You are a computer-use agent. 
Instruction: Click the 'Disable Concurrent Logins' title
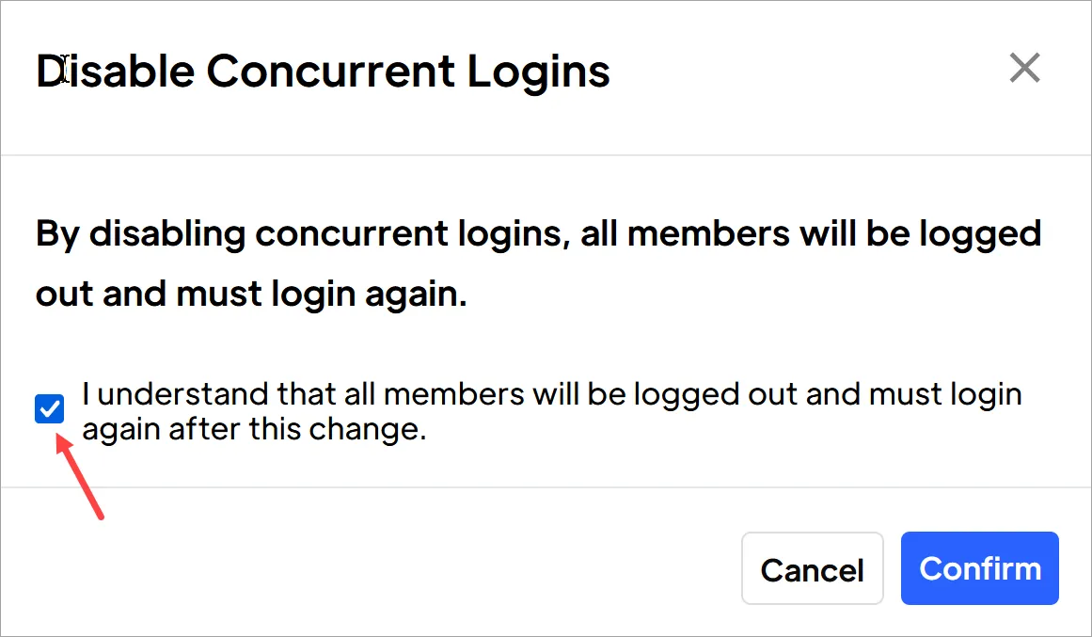323,71
